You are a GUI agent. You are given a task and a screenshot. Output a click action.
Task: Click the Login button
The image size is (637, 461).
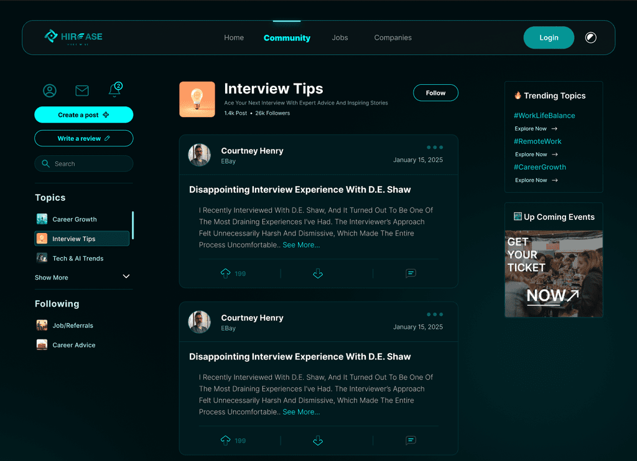tap(549, 37)
